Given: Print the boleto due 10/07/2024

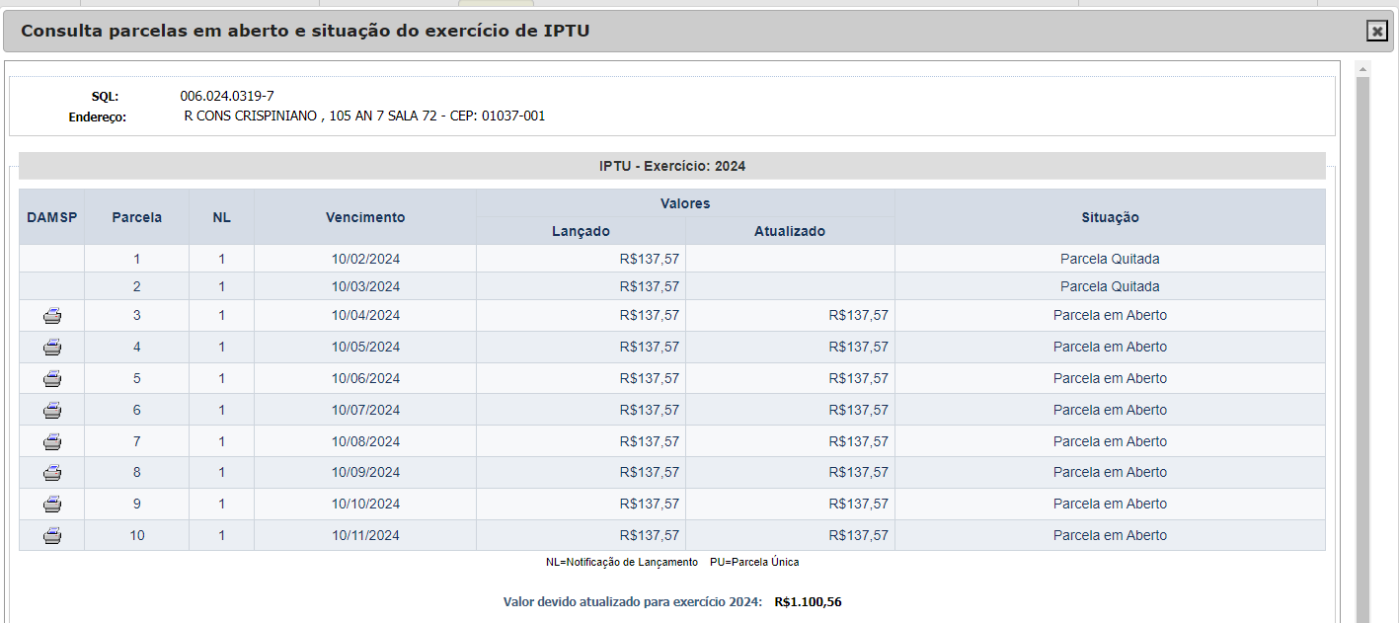Looking at the screenshot, I should point(52,411).
